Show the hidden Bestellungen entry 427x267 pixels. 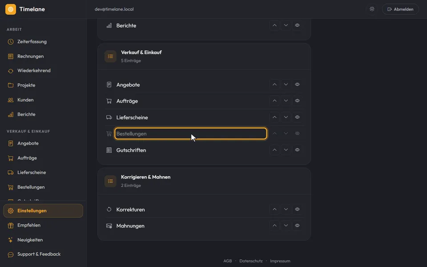point(297,133)
